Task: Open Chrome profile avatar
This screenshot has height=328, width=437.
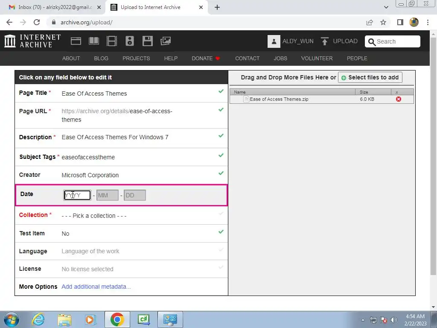Action: [x=414, y=22]
